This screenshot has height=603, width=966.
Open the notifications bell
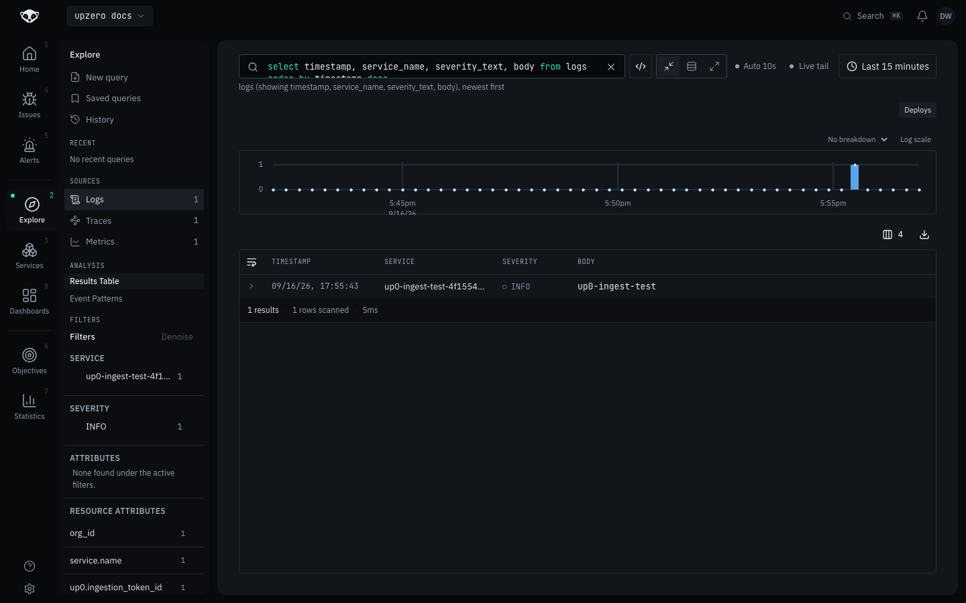922,16
